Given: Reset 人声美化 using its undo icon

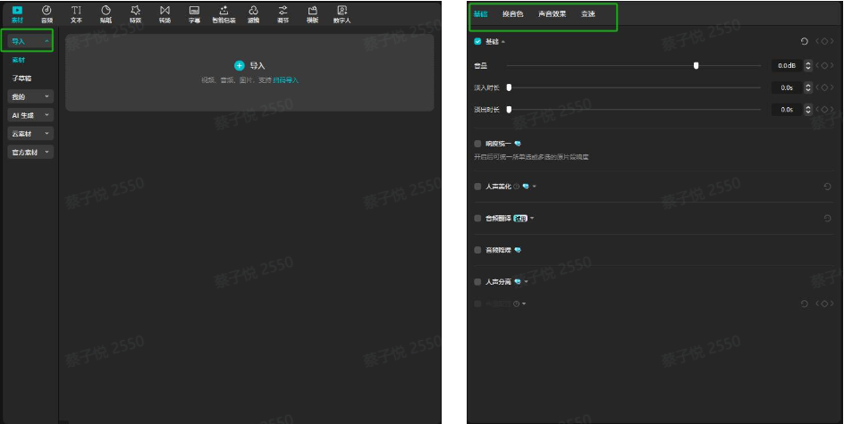Looking at the screenshot, I should (827, 187).
